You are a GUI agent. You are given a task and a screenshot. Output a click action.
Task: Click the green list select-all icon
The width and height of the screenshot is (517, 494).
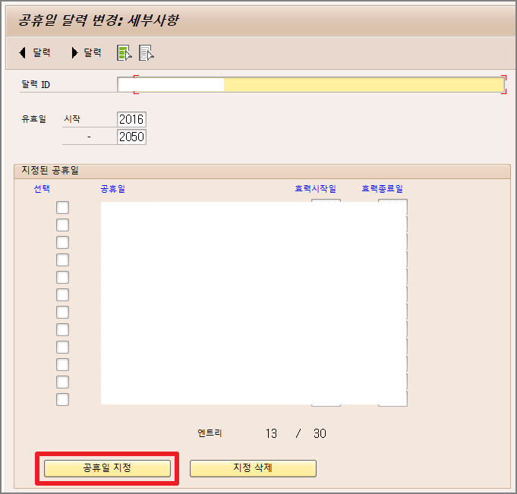(x=125, y=52)
